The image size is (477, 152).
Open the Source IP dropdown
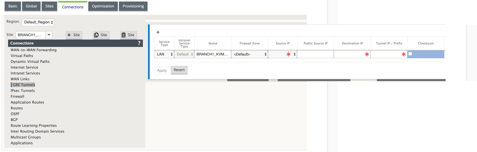click(283, 54)
